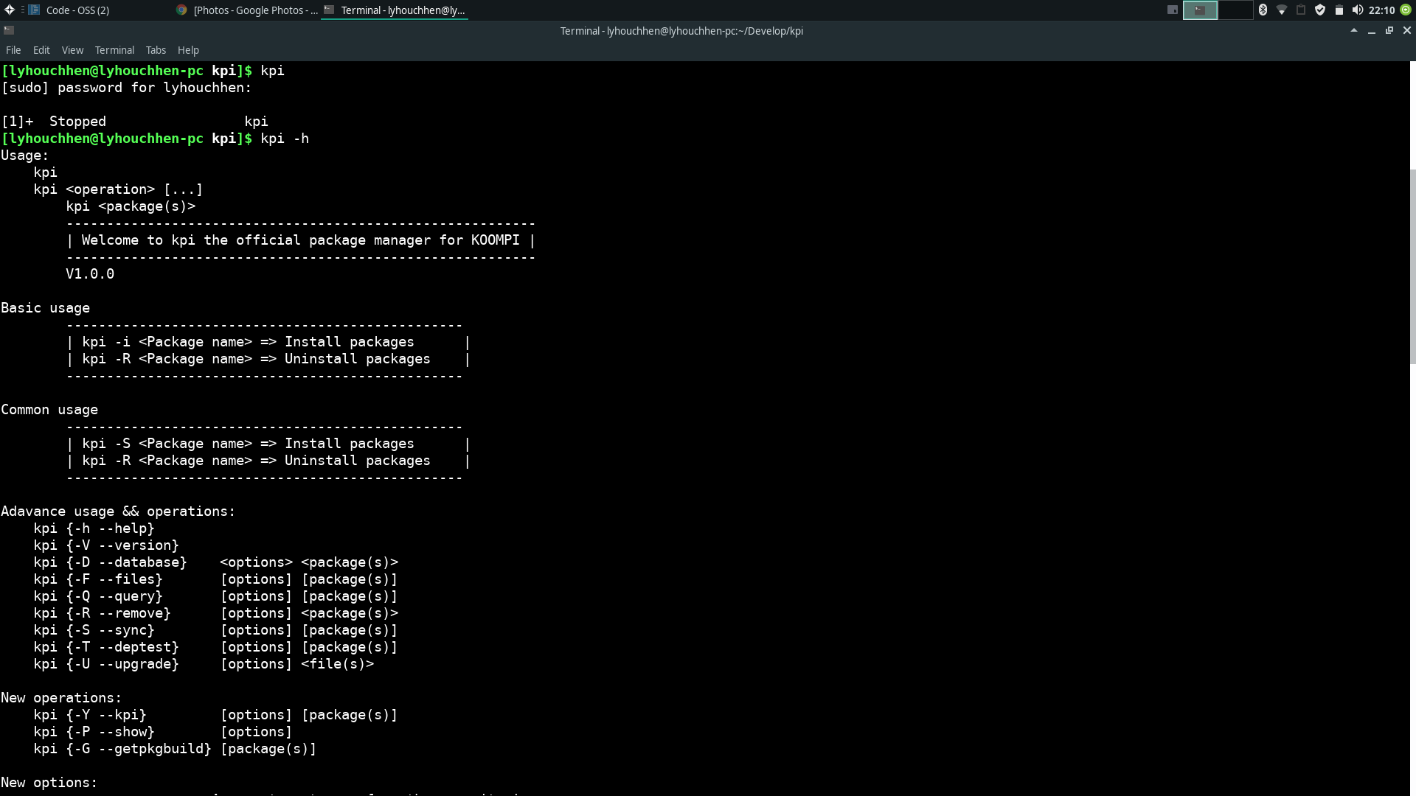Click the 'kpi {-F --files}' line

(215, 579)
